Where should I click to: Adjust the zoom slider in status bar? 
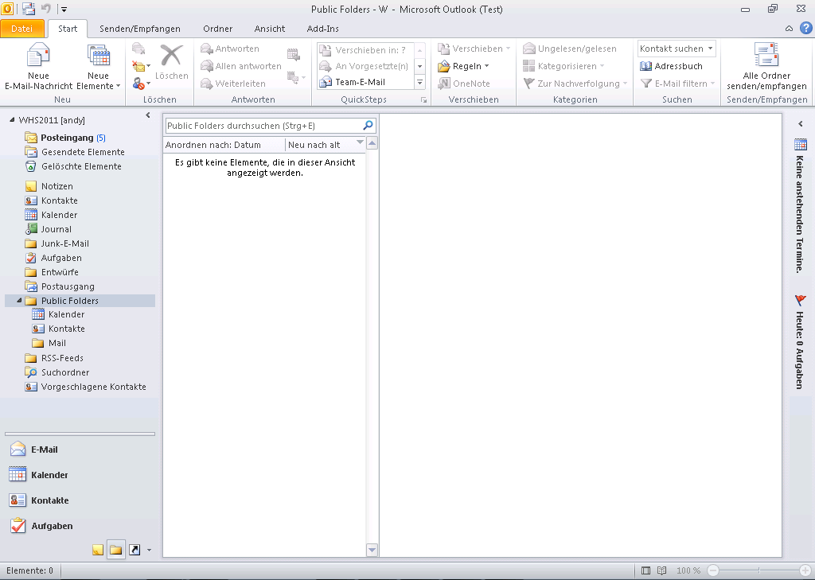click(758, 570)
